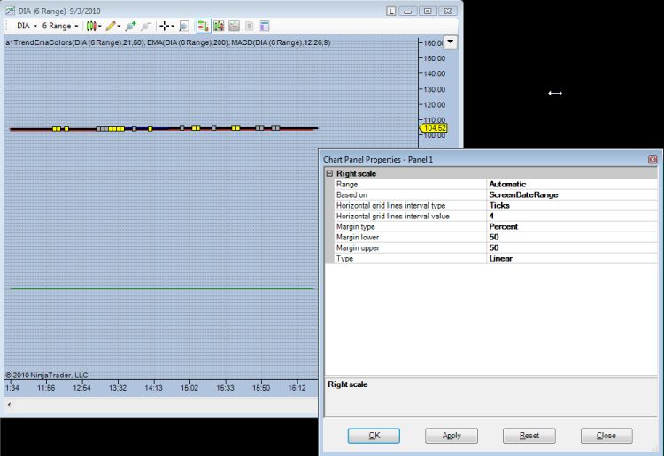Open the price scale dropdown arrow at 160.00

tap(451, 42)
